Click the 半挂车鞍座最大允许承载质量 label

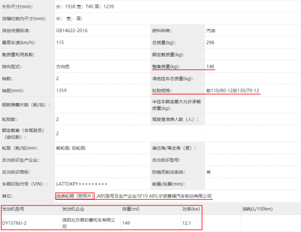pos(177,105)
